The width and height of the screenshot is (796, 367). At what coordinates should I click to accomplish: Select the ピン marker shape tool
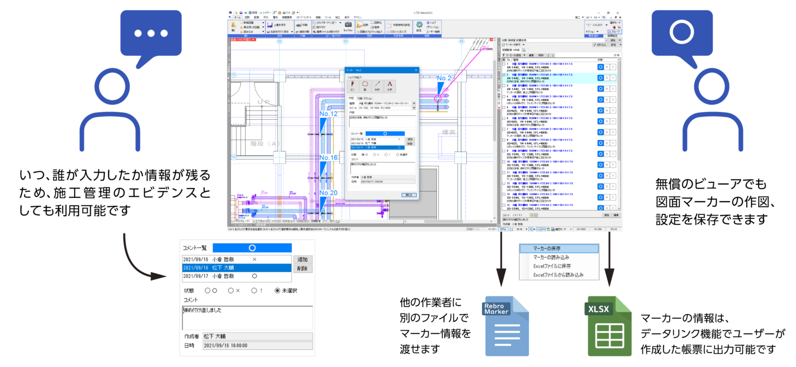click(352, 85)
